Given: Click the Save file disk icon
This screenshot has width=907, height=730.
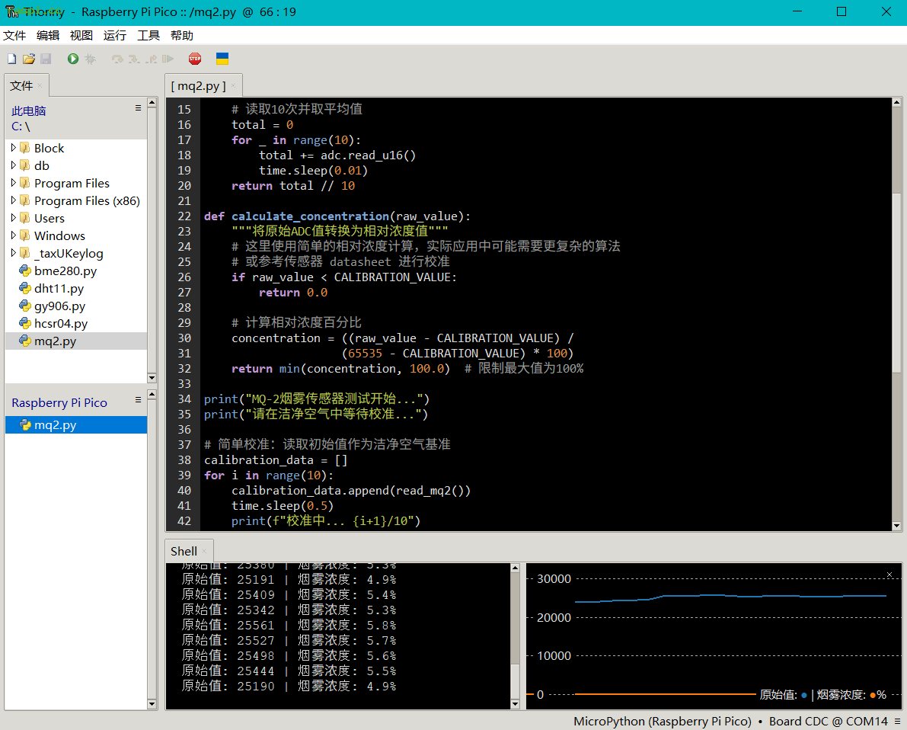Looking at the screenshot, I should coord(46,59).
